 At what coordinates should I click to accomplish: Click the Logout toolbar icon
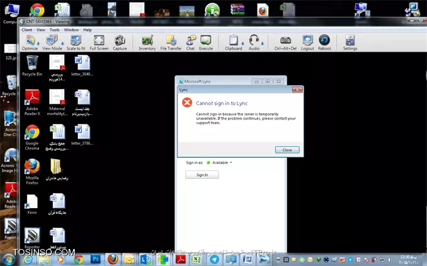pos(307,43)
